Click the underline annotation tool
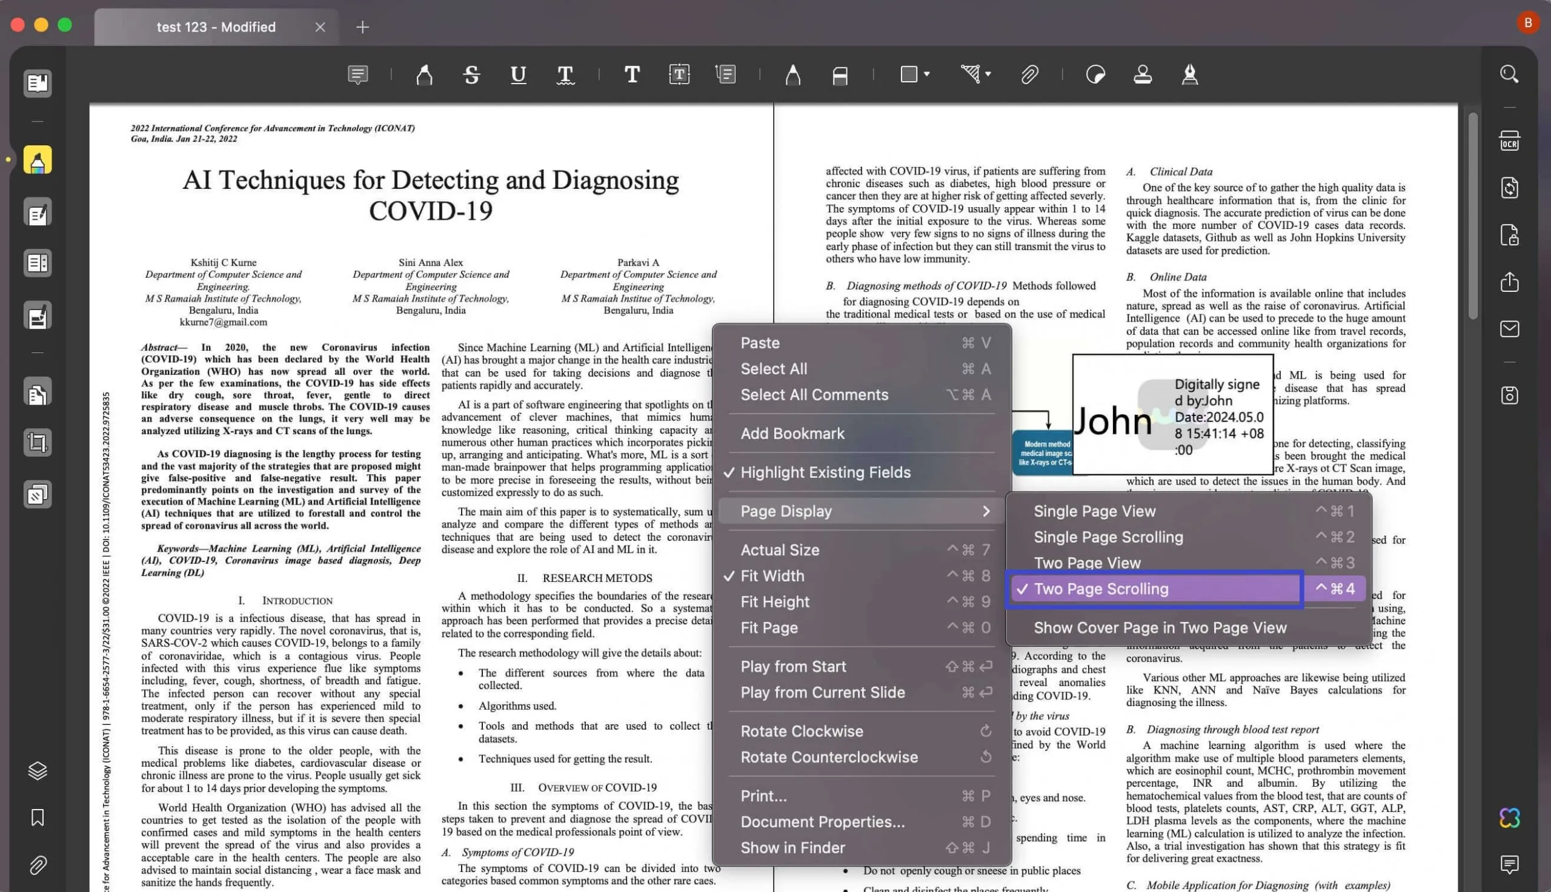The width and height of the screenshot is (1551, 892). pyautogui.click(x=518, y=73)
